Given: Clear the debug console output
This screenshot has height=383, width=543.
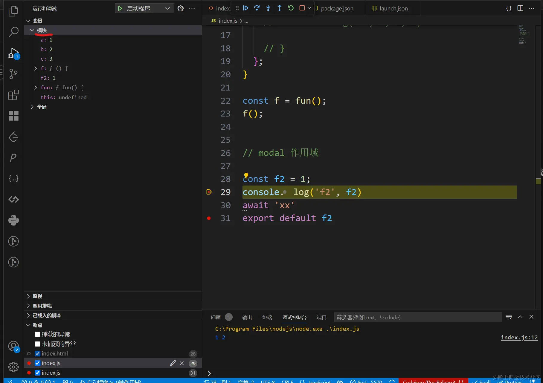Looking at the screenshot, I should (509, 317).
